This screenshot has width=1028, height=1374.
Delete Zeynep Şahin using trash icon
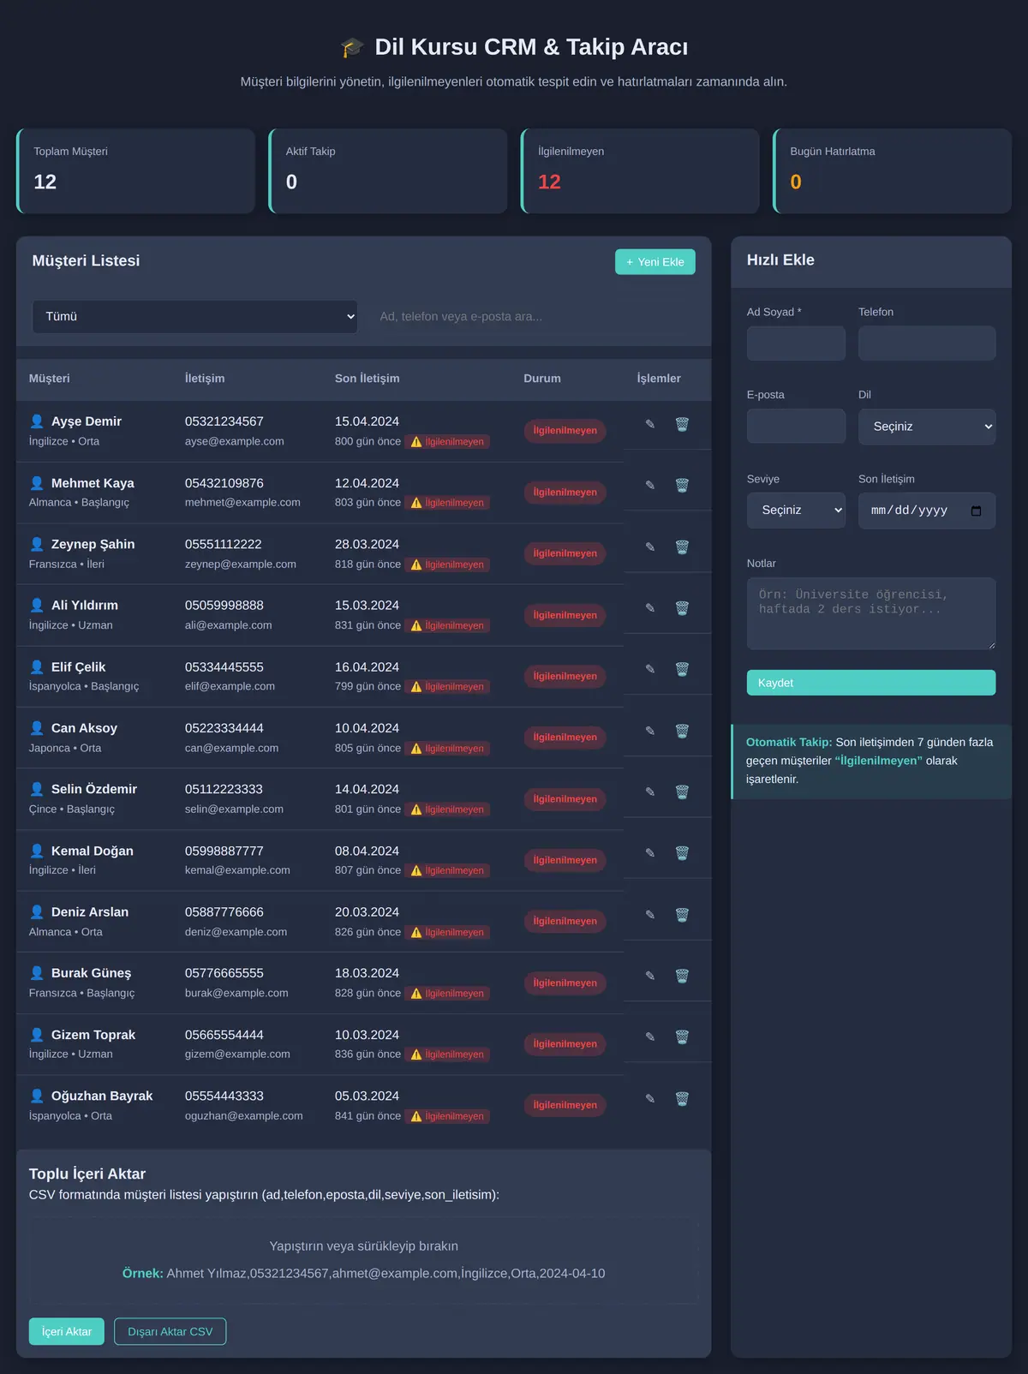point(682,547)
